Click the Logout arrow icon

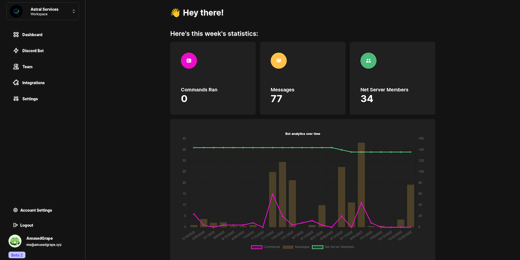(16, 225)
